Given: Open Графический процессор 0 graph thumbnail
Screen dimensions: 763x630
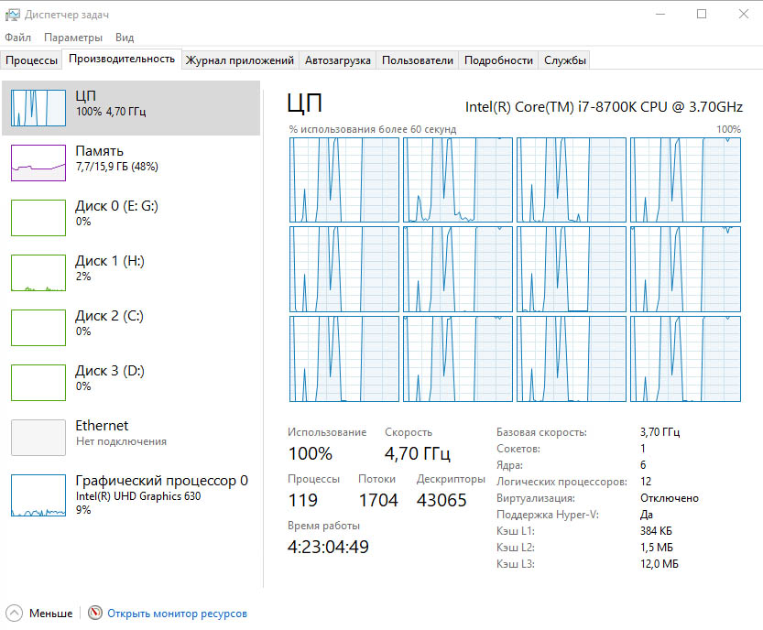Looking at the screenshot, I should point(38,495).
